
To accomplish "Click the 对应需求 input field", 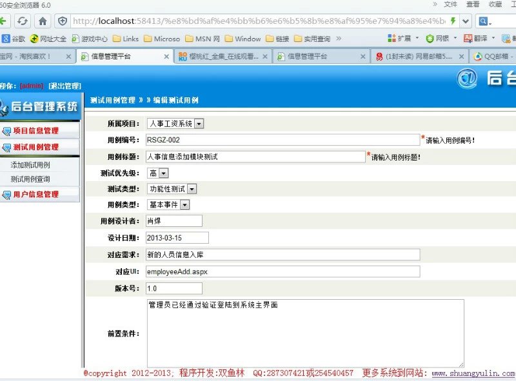I will click(283, 255).
